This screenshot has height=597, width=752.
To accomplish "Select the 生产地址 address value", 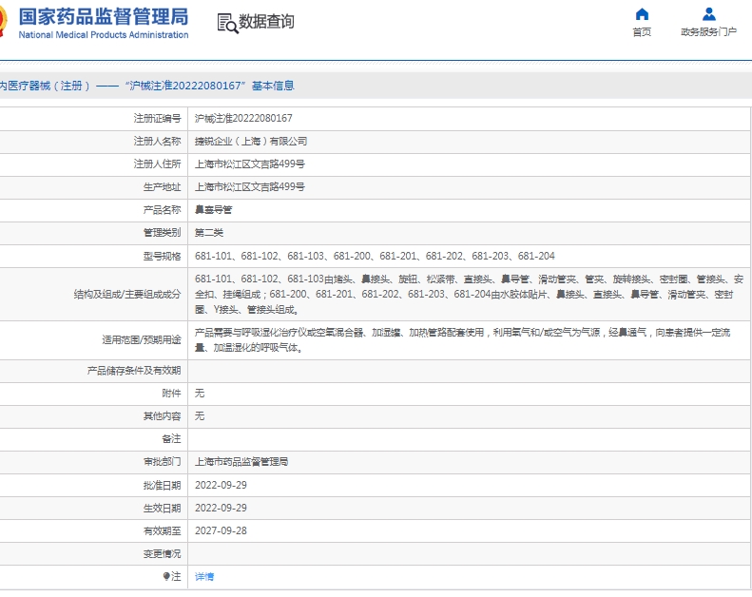I will pyautogui.click(x=250, y=187).
